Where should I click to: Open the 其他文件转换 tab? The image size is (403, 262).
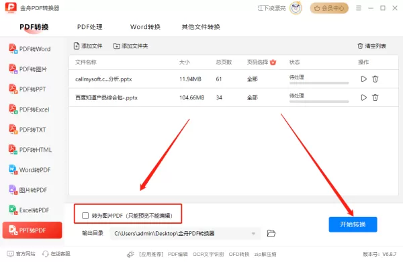tap(201, 27)
